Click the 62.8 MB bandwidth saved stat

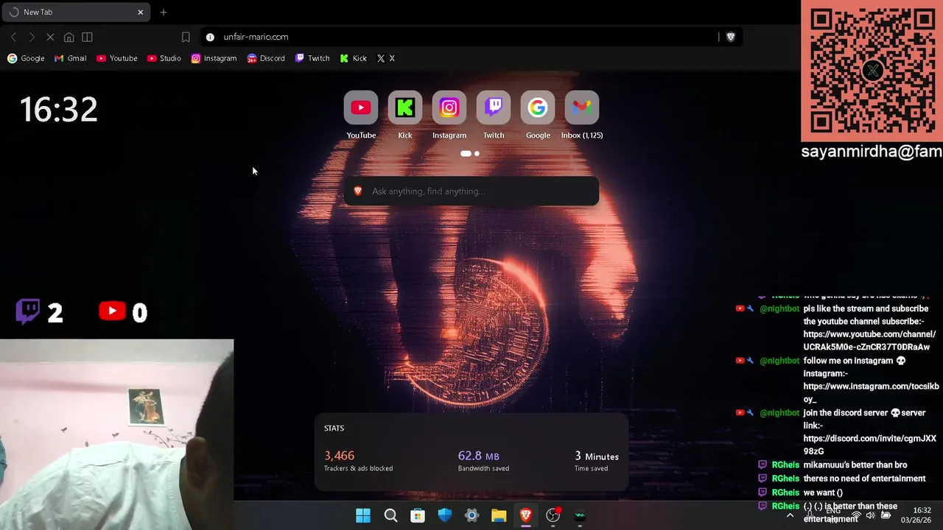(x=483, y=461)
